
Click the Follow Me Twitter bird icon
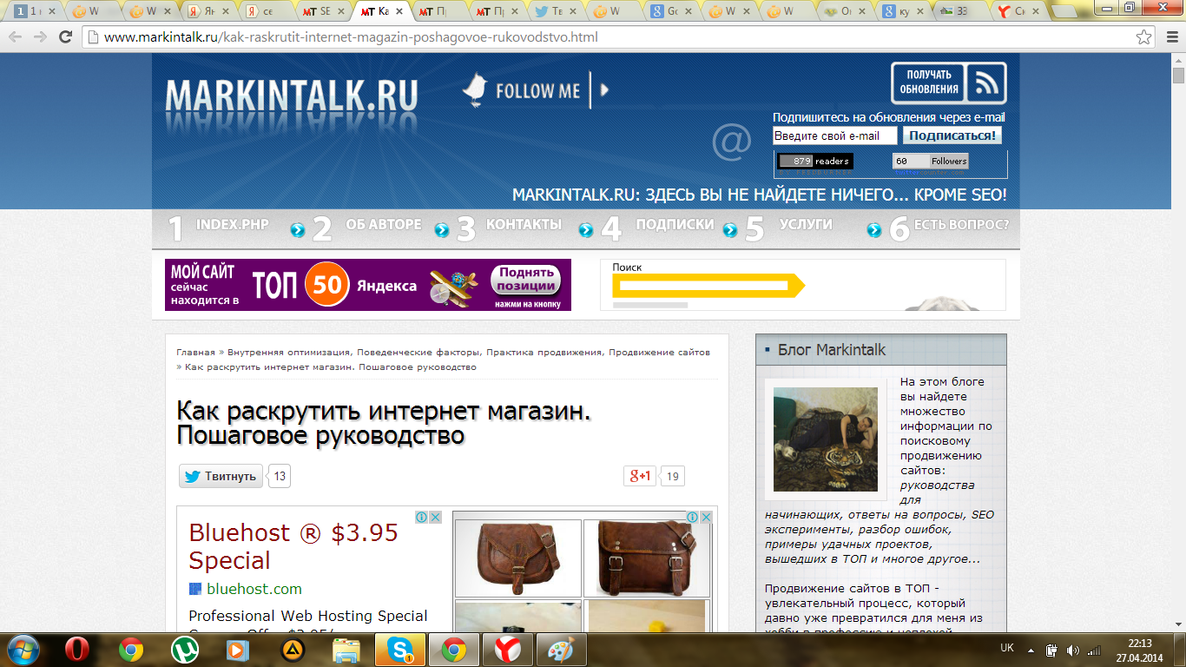(476, 89)
